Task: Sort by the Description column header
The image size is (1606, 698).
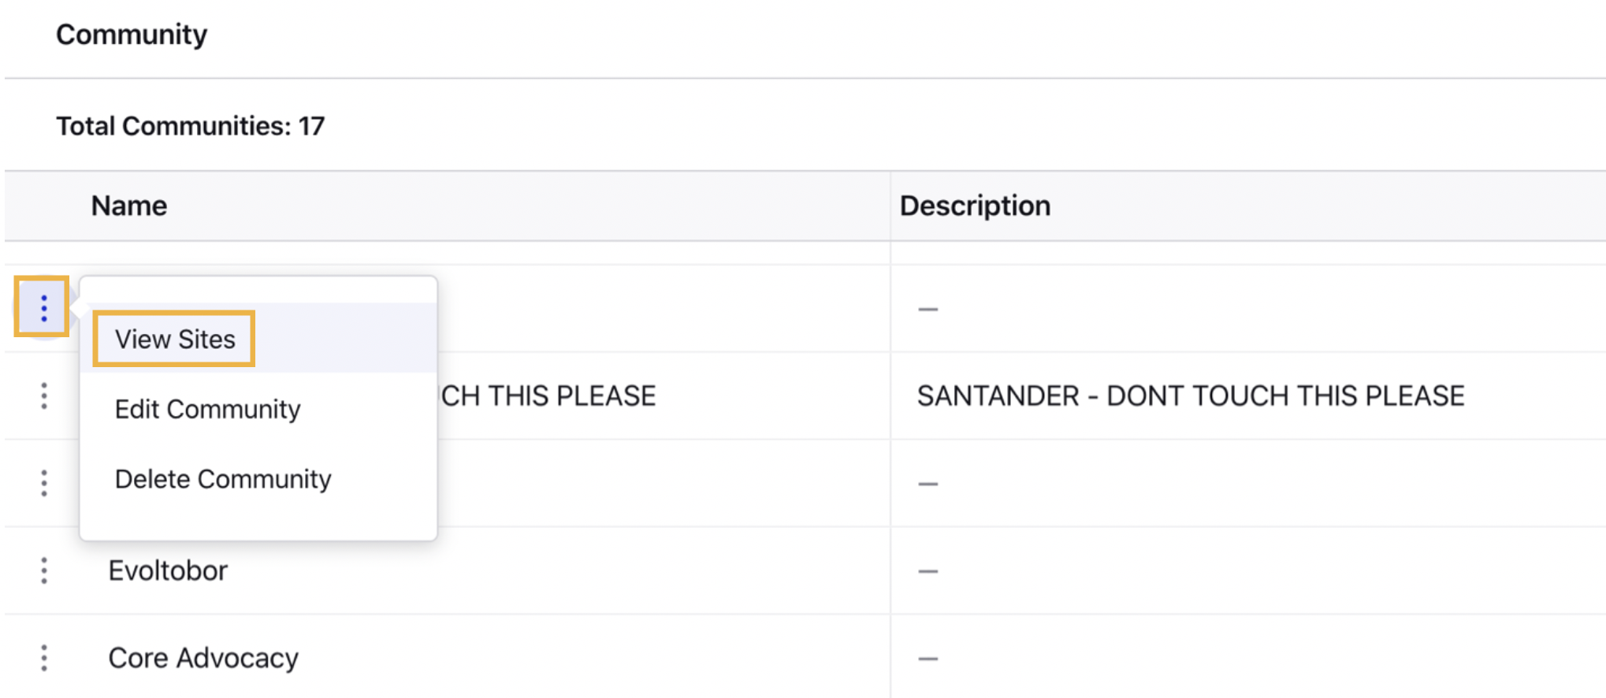Action: tap(975, 206)
